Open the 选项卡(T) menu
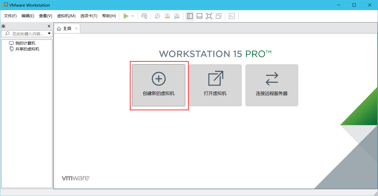 89,16
